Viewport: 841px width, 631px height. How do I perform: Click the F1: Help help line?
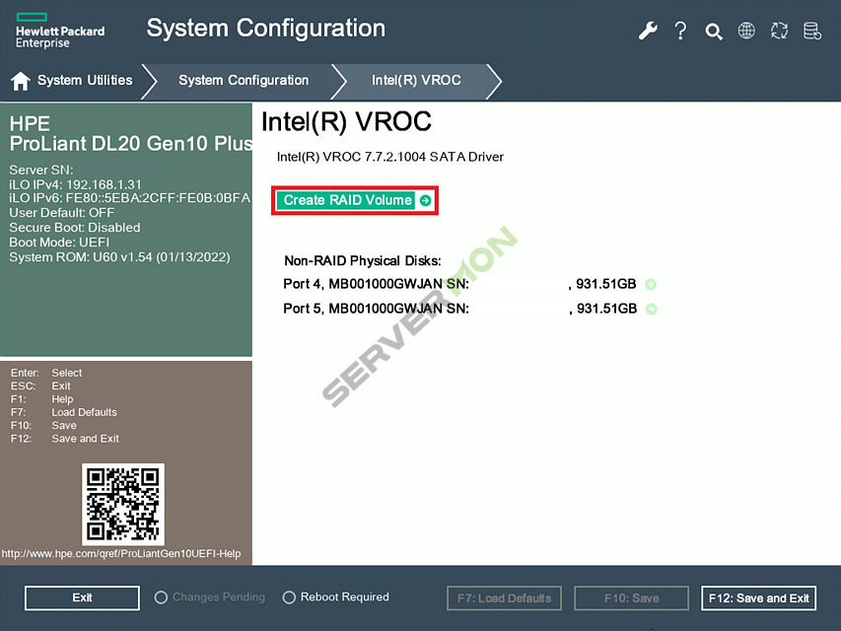[x=41, y=399]
